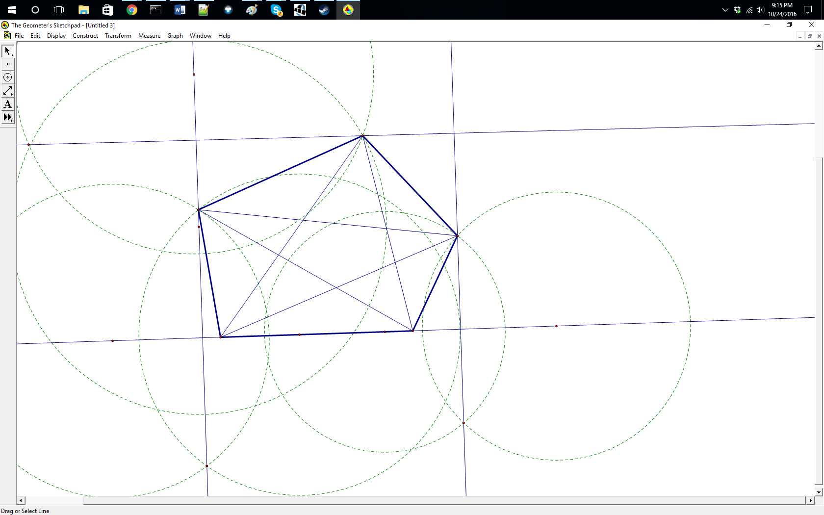Select the pentagon's right vertex point
The height and width of the screenshot is (515, 824).
[x=457, y=236]
